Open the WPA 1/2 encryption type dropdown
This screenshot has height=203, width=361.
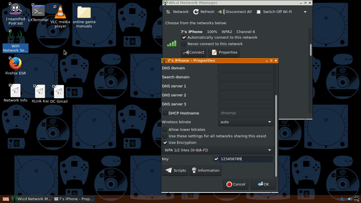click(x=218, y=150)
